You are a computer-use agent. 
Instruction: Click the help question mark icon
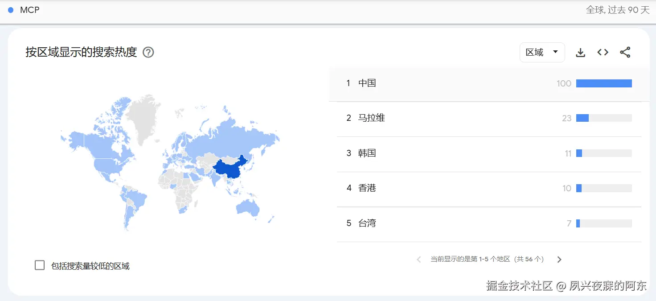148,52
